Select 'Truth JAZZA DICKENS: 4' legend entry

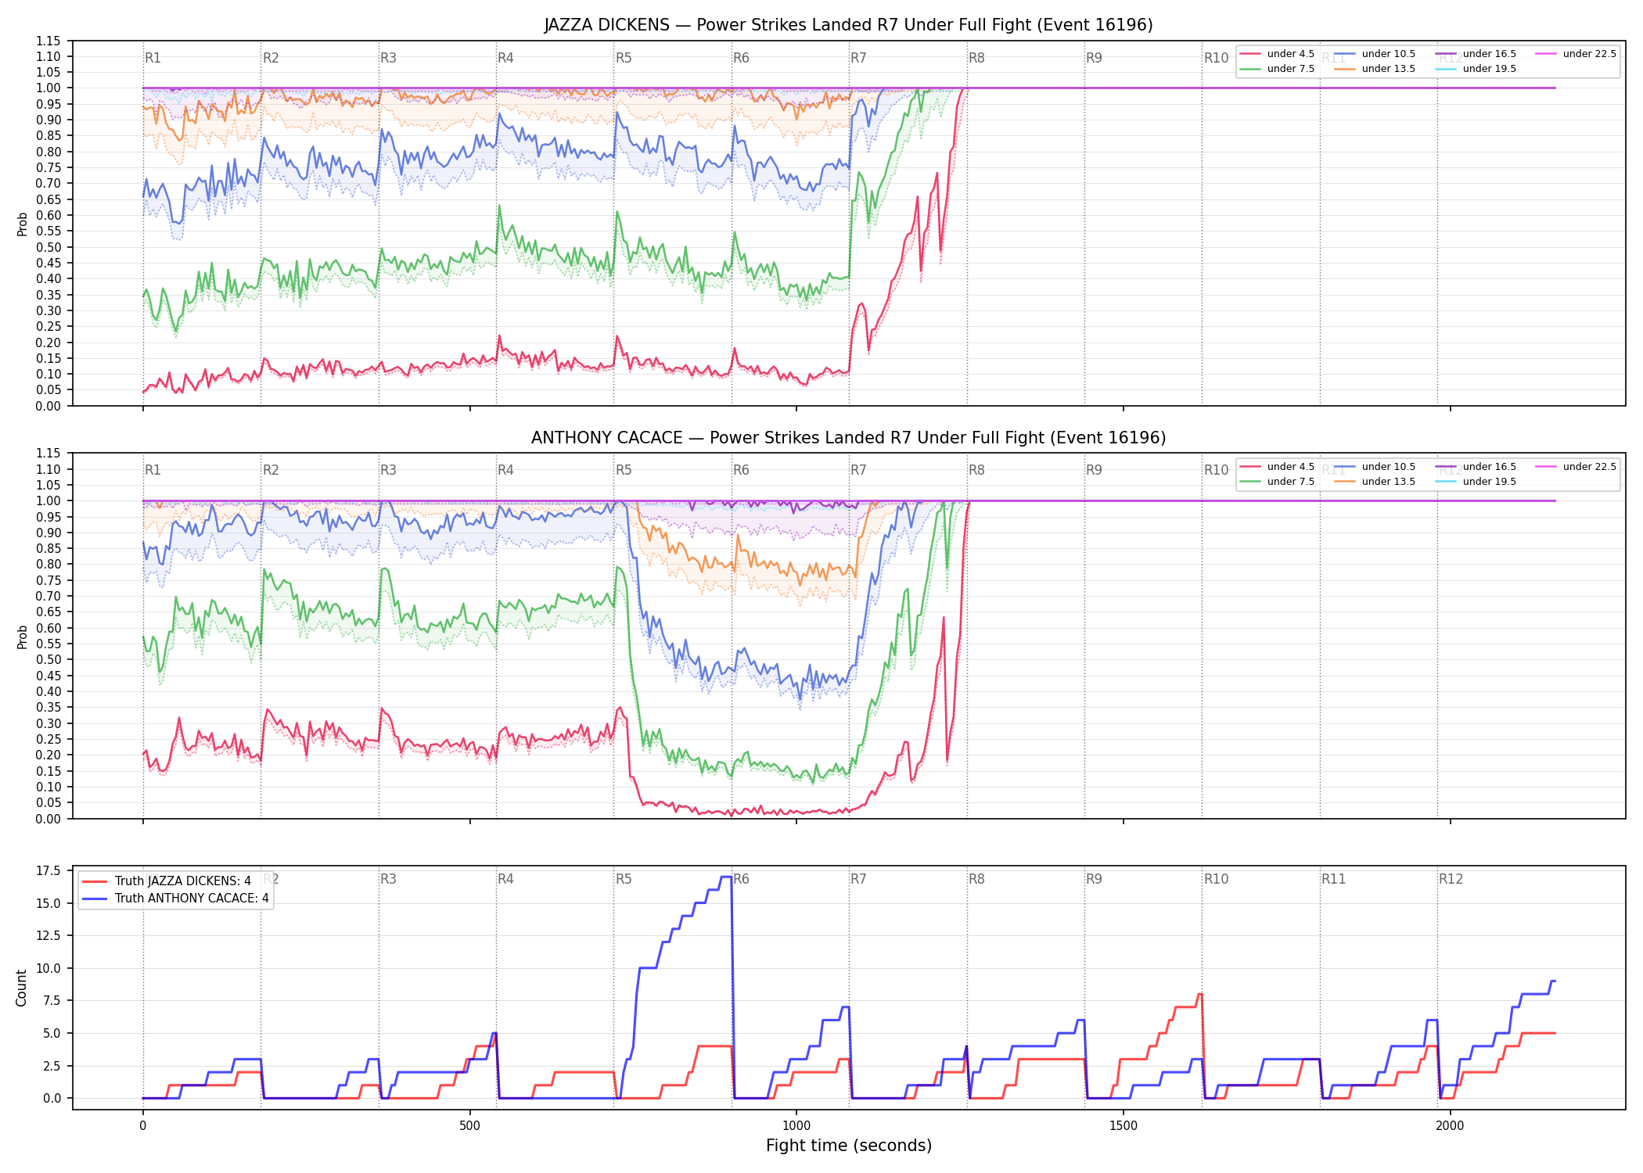click(167, 881)
